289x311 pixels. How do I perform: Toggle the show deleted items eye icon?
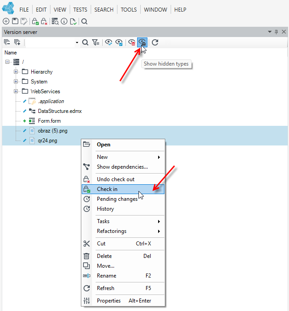pos(132,42)
